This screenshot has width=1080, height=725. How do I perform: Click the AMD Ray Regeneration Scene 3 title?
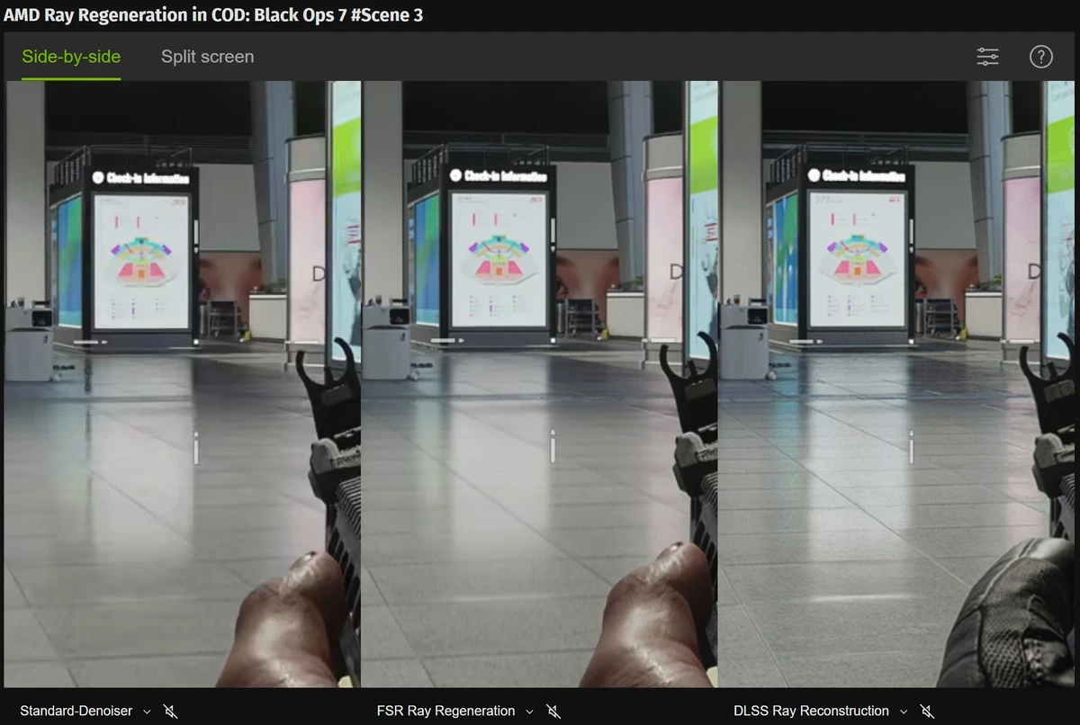pyautogui.click(x=212, y=14)
